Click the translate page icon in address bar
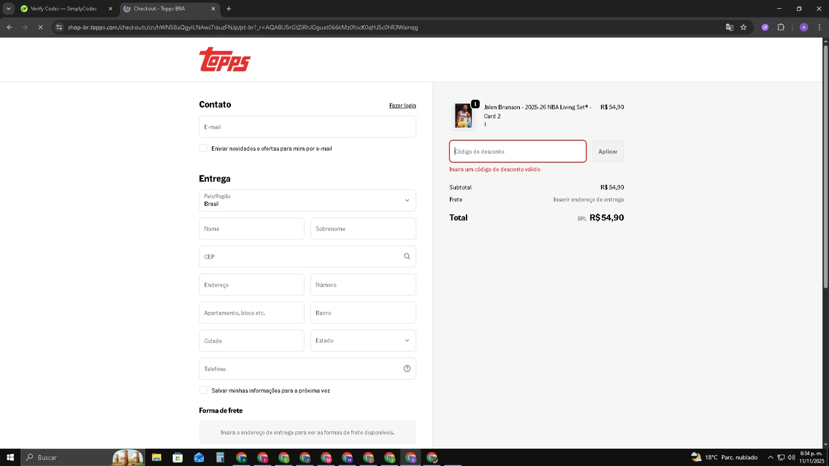 729,27
